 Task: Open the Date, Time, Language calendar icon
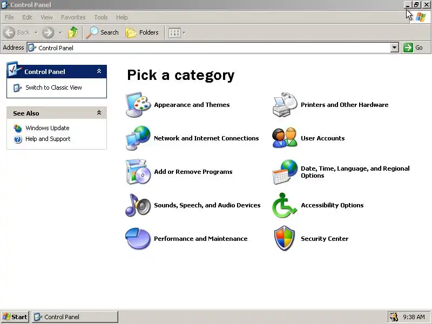tap(285, 172)
